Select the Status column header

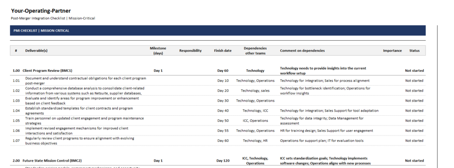coord(414,51)
